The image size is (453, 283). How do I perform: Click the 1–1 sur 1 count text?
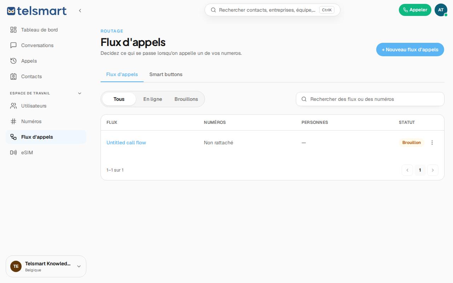click(115, 170)
